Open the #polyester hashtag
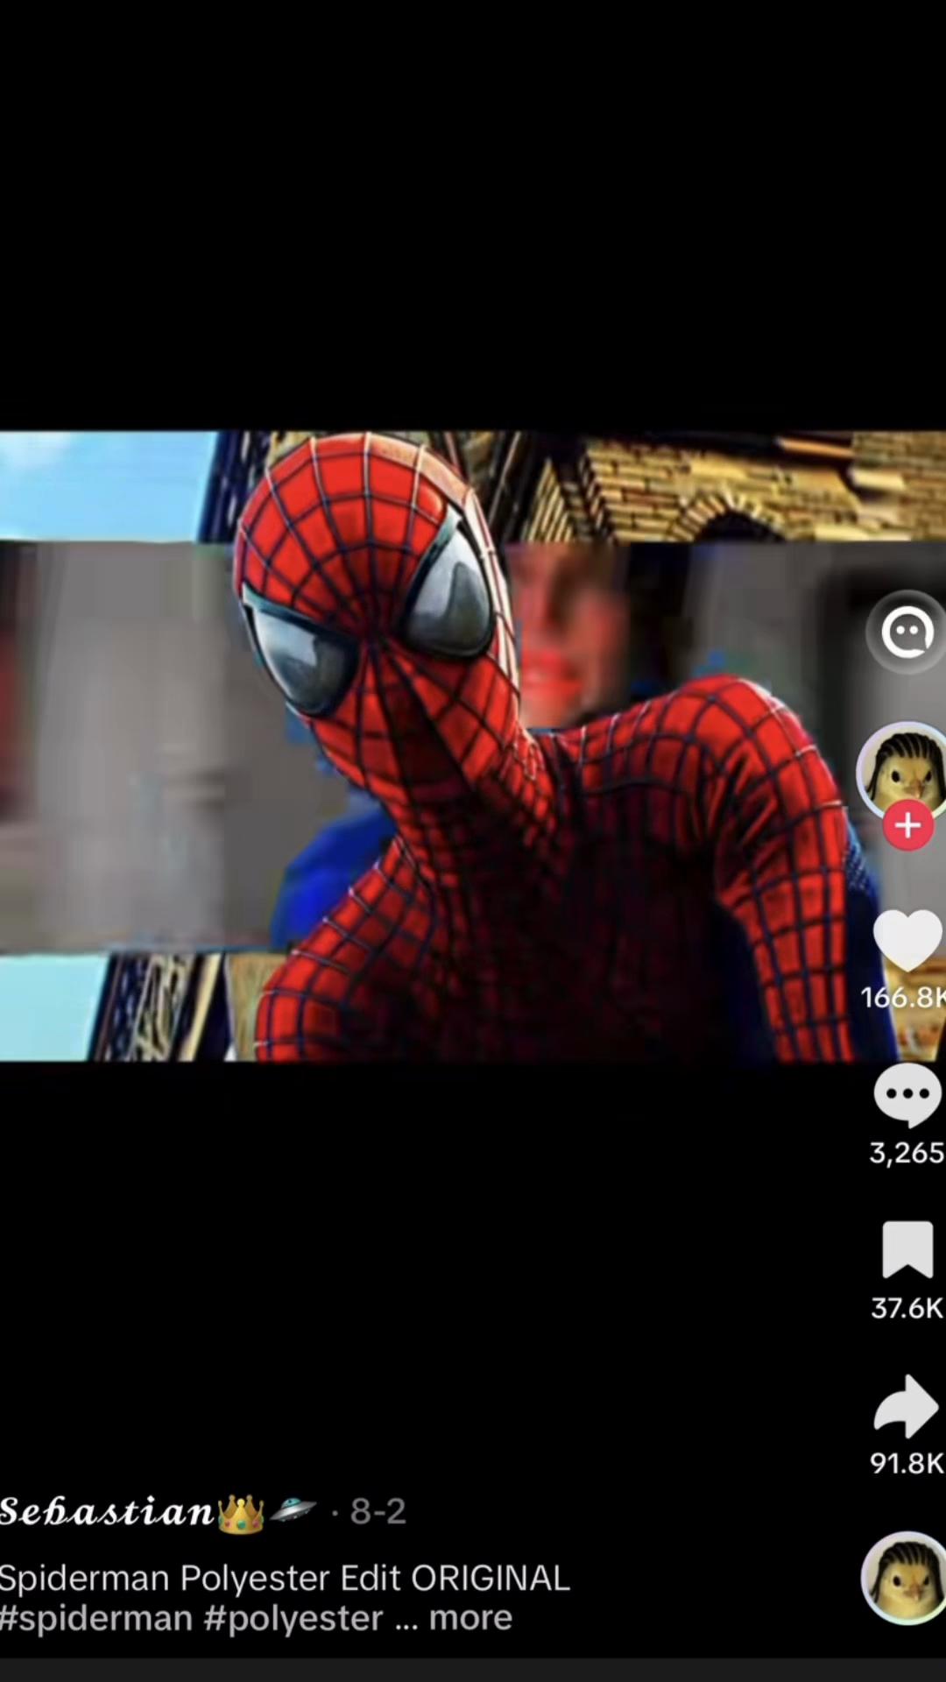This screenshot has width=946, height=1682. tap(293, 1618)
